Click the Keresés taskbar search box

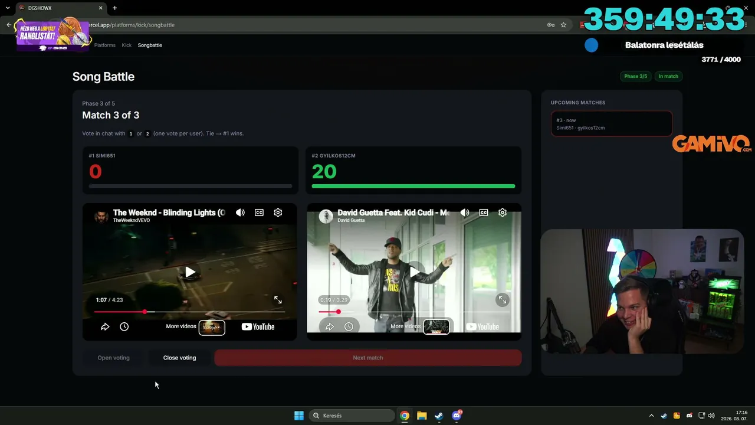tap(352, 416)
